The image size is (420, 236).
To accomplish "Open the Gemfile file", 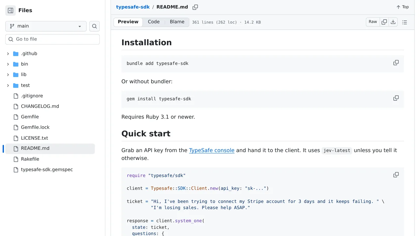I will coord(30,117).
